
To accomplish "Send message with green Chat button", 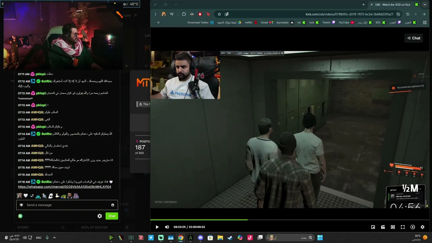I will coord(112,216).
